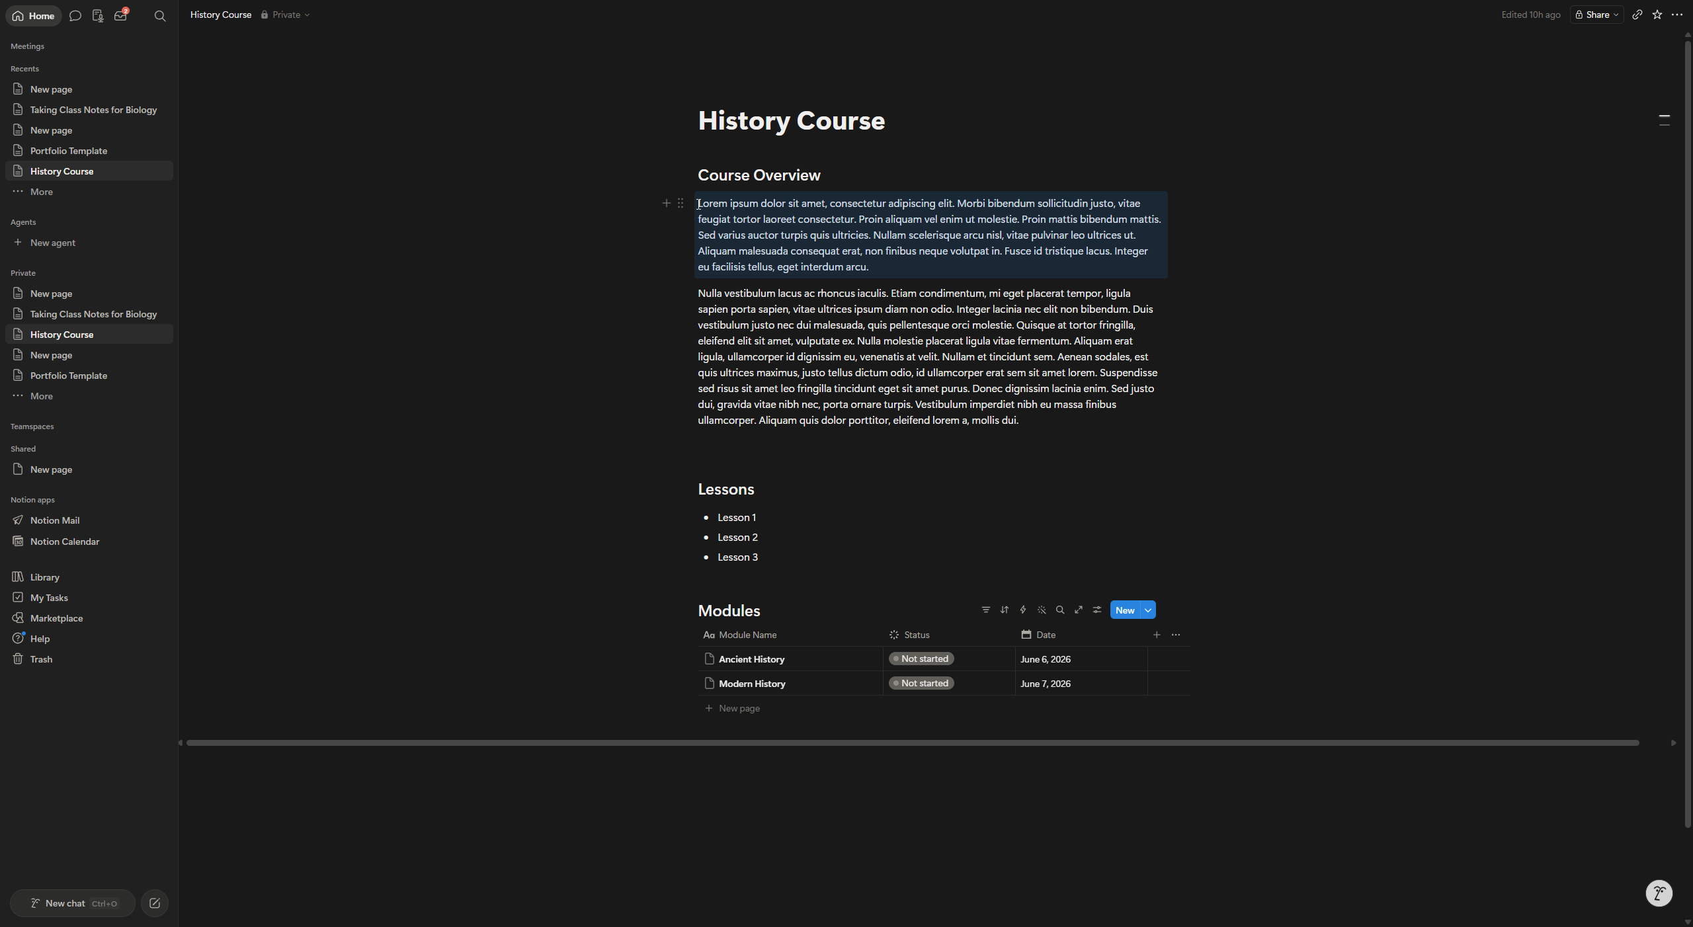
Task: Open New page under Shared section
Action: (x=89, y=469)
